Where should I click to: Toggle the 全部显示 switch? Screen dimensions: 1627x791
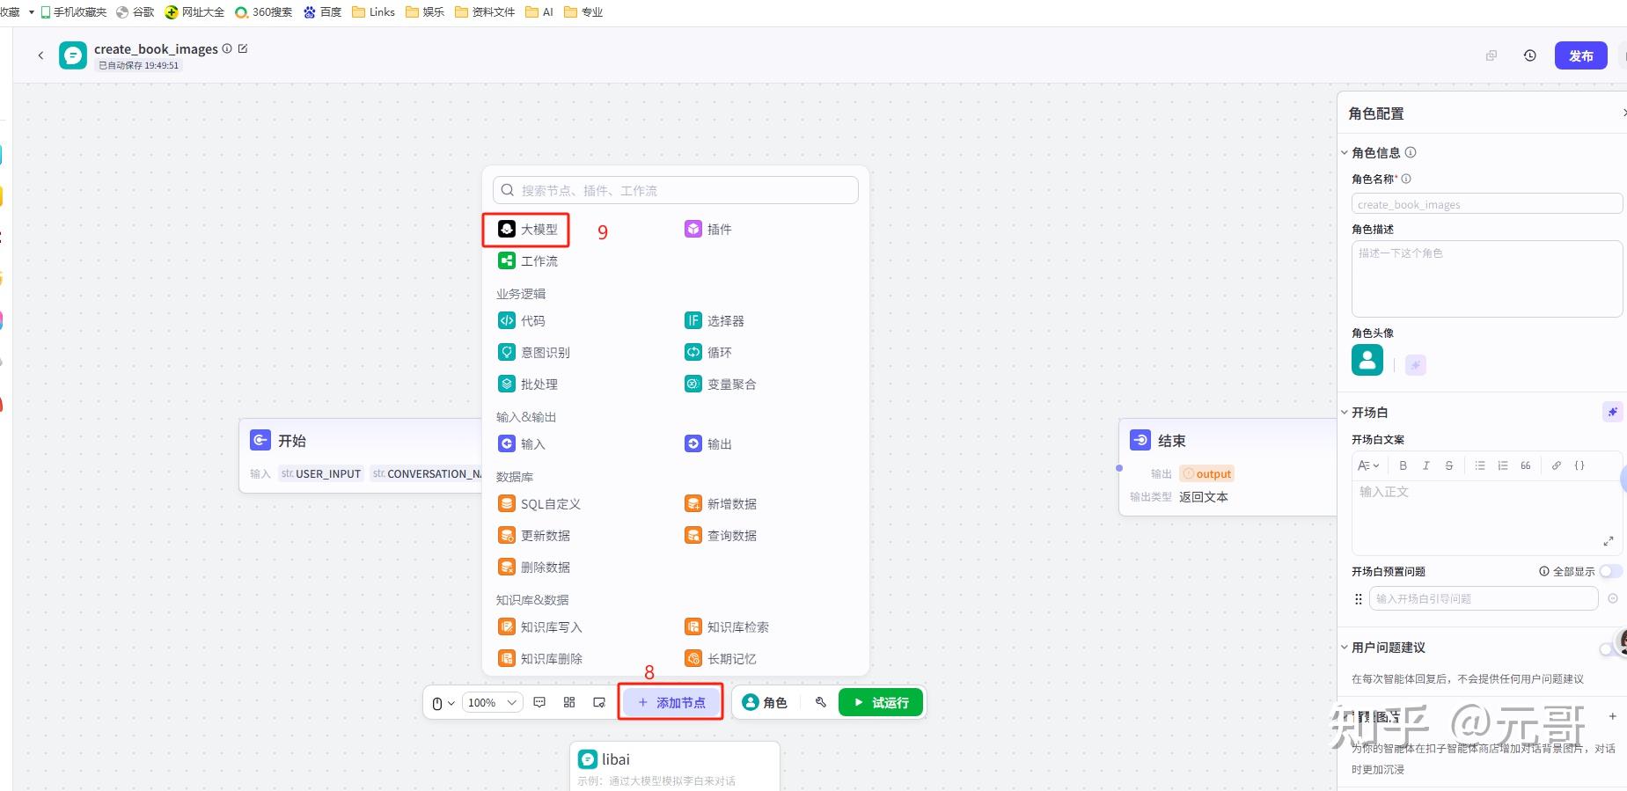tap(1610, 571)
